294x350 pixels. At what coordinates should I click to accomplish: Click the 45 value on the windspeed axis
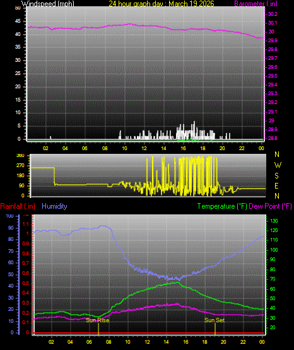click(x=18, y=21)
